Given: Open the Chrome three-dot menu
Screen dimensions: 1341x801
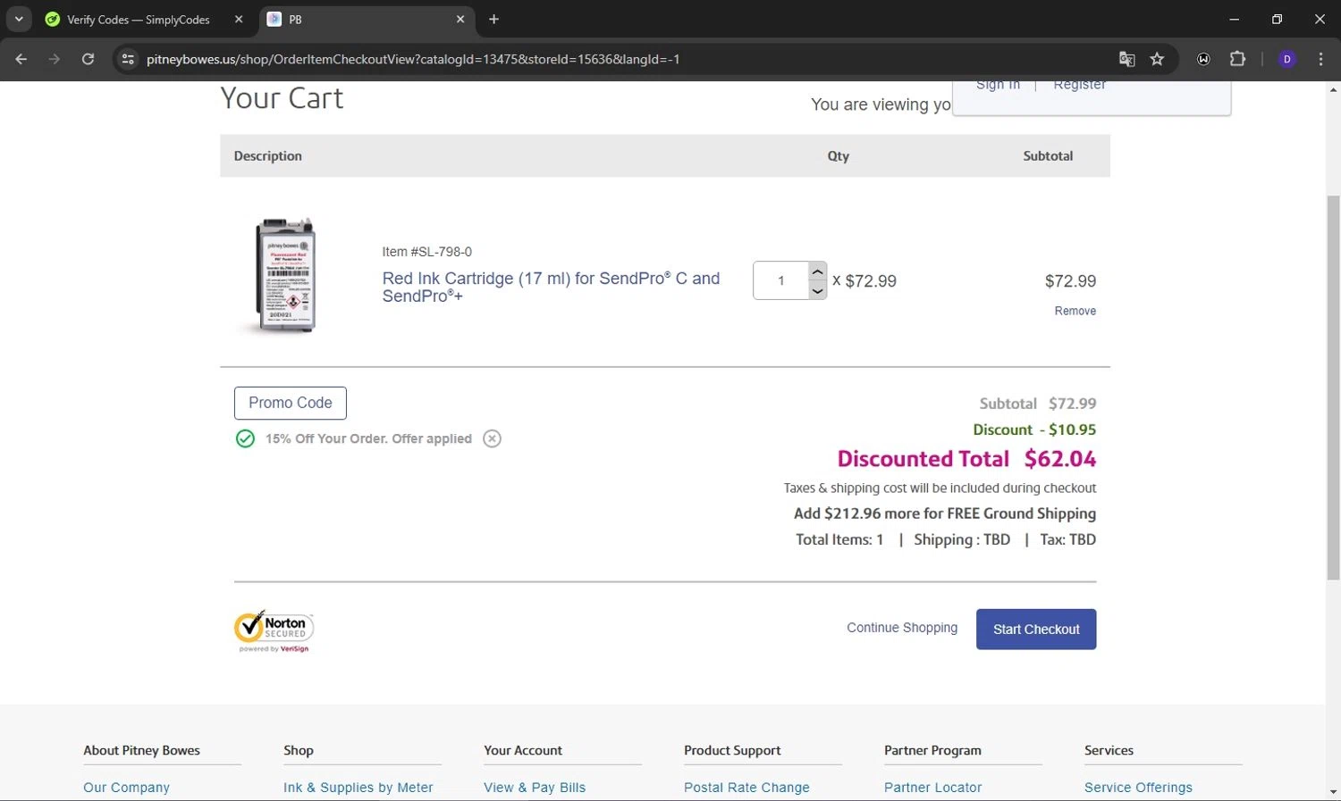Looking at the screenshot, I should click(1320, 59).
